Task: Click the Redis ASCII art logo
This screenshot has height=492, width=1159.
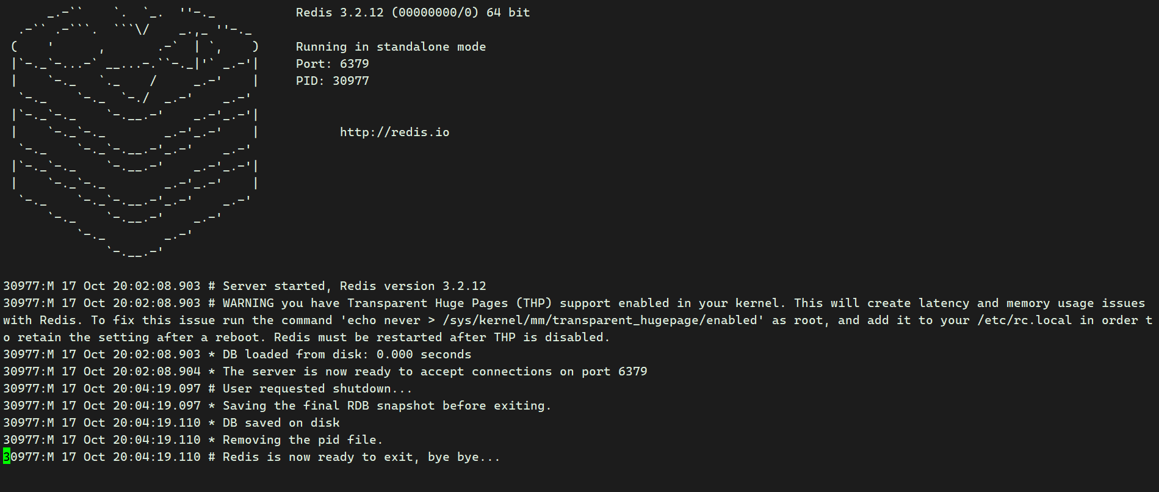Action: 135,132
